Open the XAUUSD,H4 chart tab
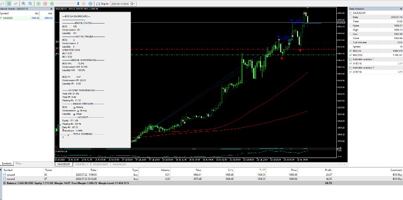 (x=82, y=164)
